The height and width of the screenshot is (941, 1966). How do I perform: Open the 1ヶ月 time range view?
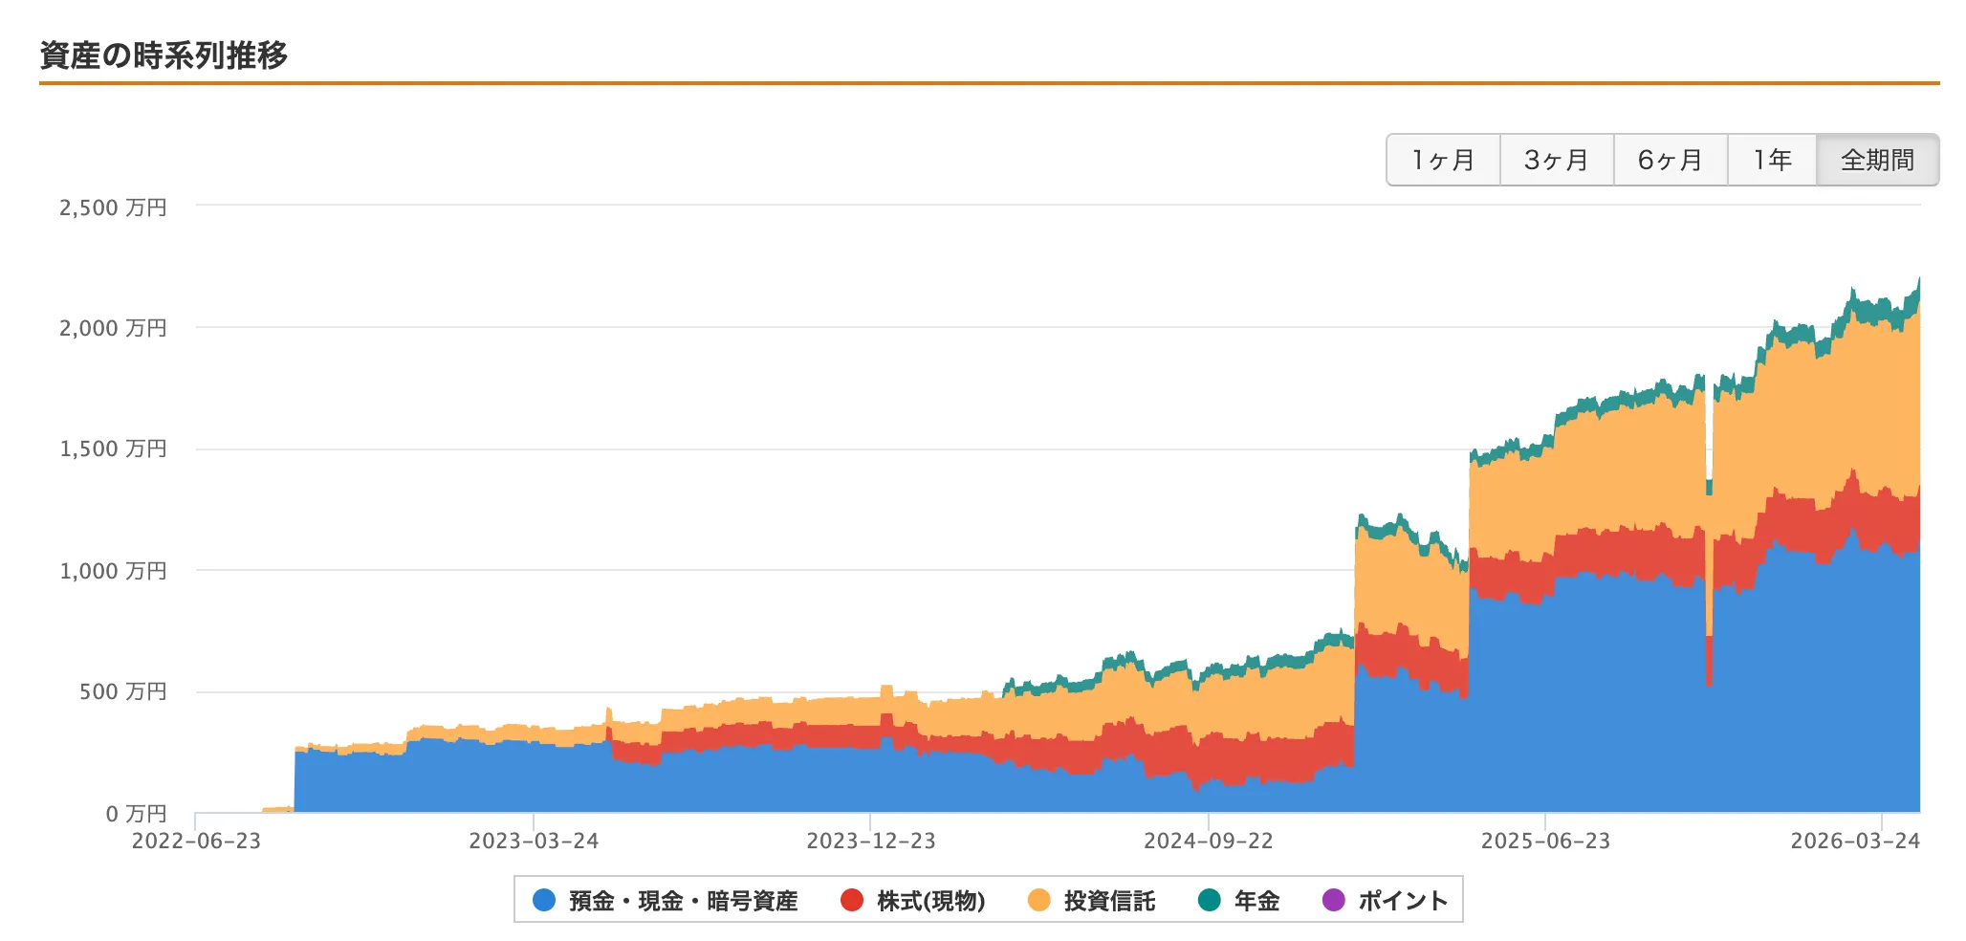tap(1441, 160)
